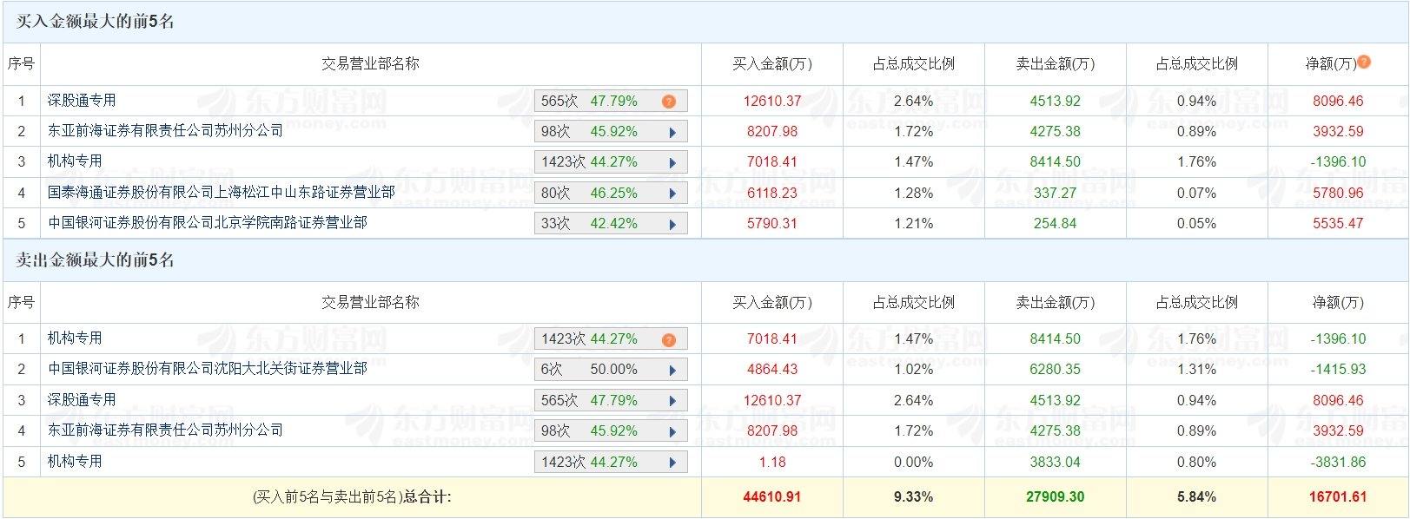
Task: Click orange question icon in 深股通专用 buy row
Action: [669, 102]
